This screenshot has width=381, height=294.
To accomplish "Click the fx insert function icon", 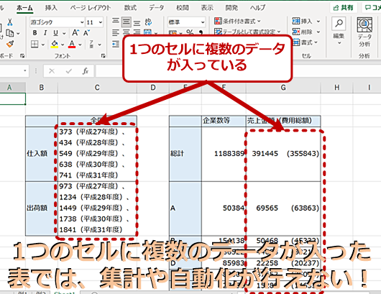I will [x=86, y=71].
